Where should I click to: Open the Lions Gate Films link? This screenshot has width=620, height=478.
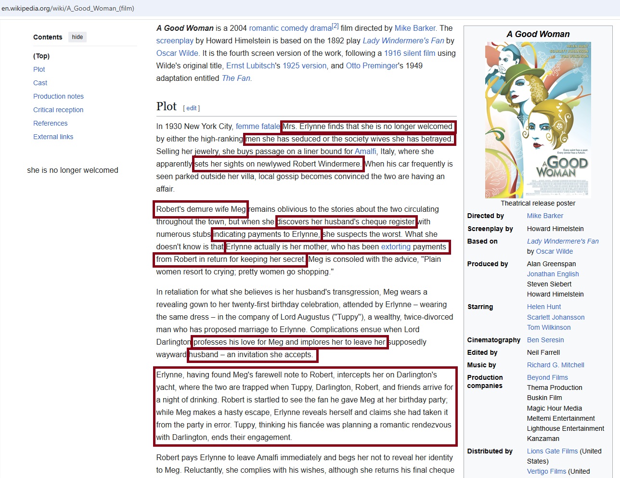[x=552, y=451]
